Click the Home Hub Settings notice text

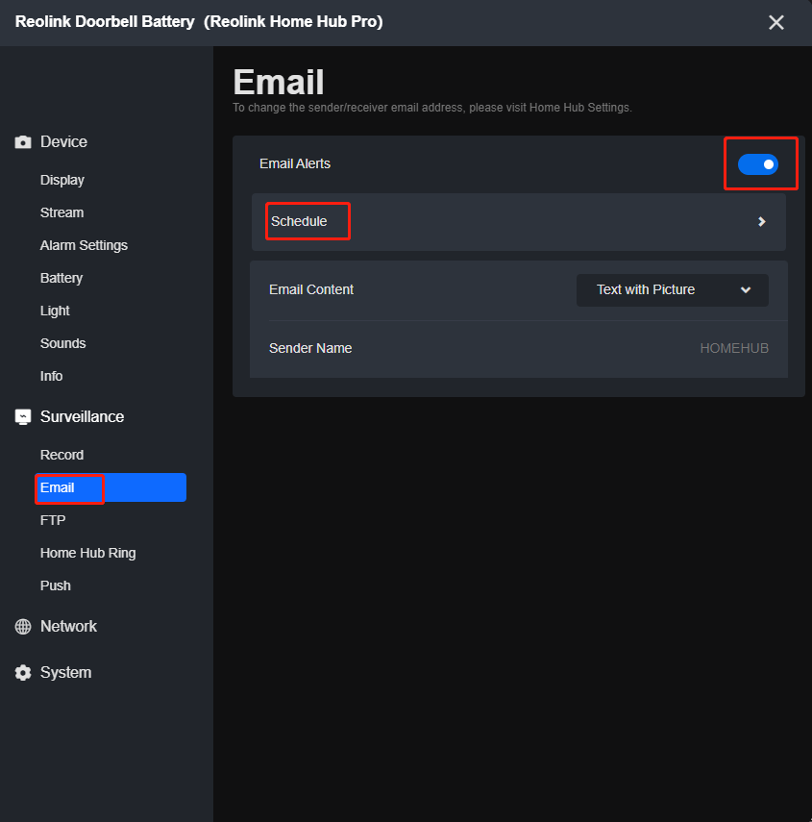(432, 108)
